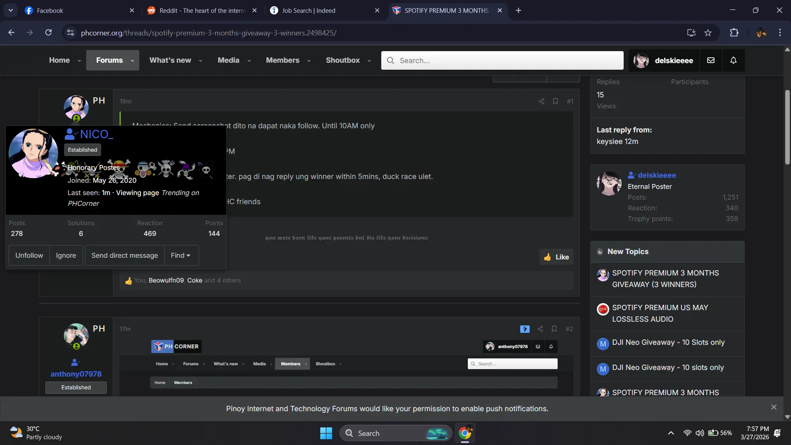This screenshot has width=791, height=445.
Task: Click the page vertical scrollbar thumb
Action: coord(787,127)
